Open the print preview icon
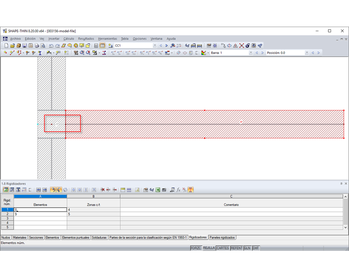The image size is (349, 278). [x=43, y=45]
